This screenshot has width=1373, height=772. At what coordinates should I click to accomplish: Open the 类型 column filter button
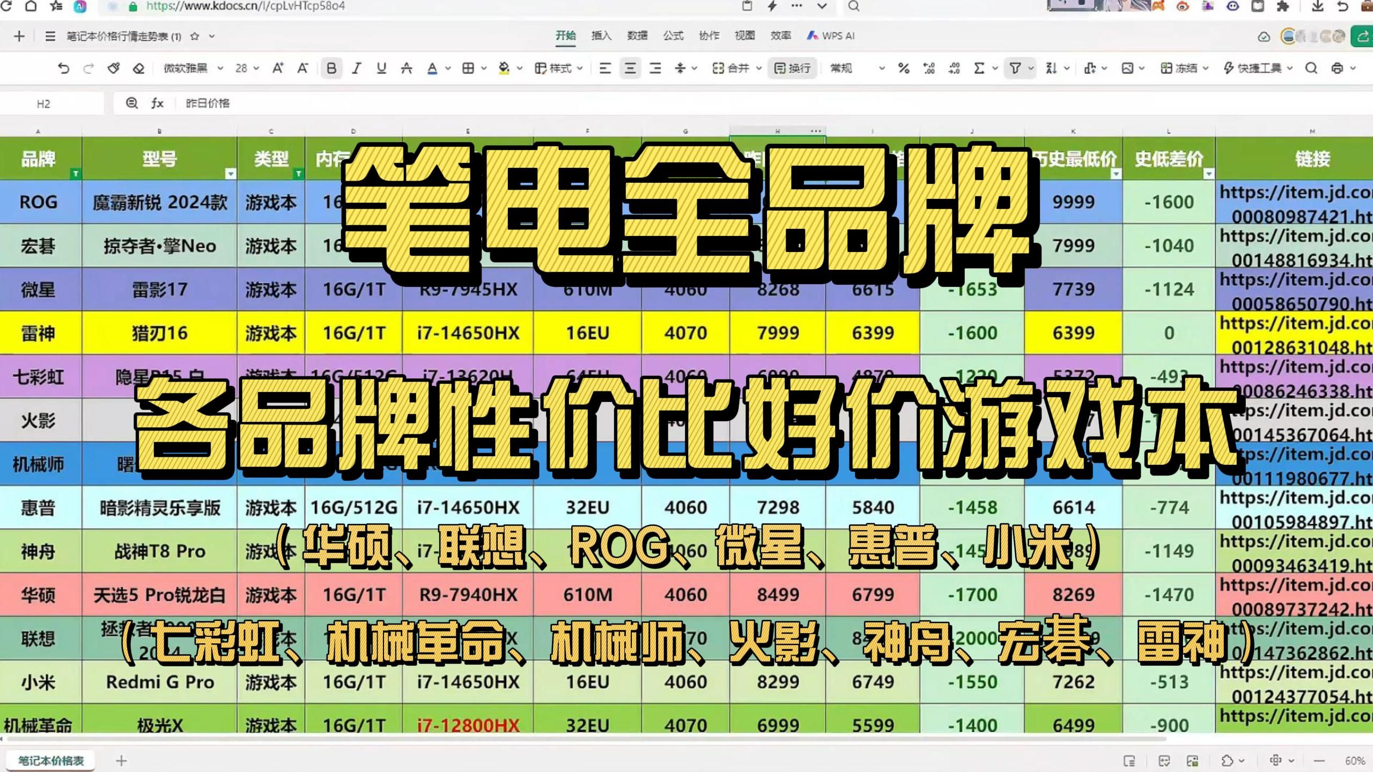click(x=299, y=174)
